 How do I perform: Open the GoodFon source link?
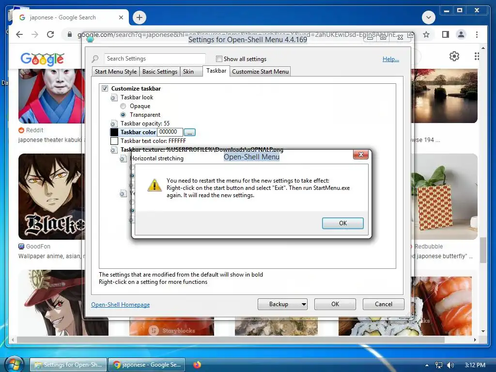pyautogui.click(x=34, y=246)
